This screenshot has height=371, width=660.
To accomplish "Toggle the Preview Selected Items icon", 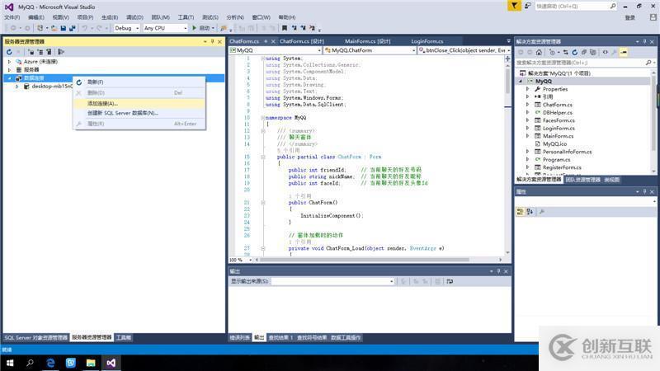I will click(x=624, y=52).
